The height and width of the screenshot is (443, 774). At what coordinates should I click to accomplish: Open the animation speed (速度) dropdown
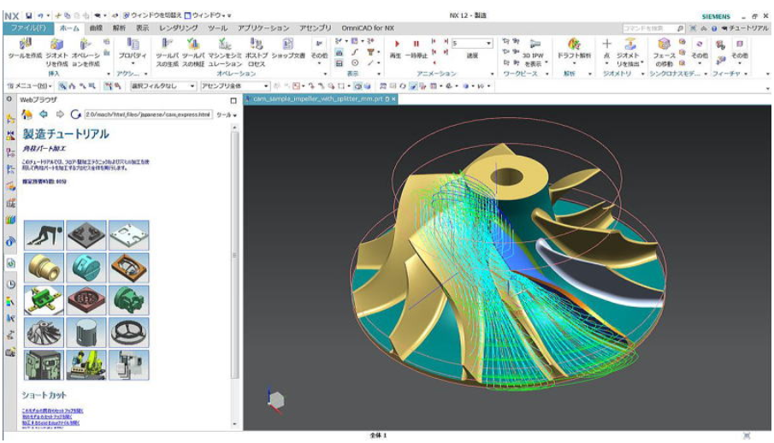tap(488, 43)
